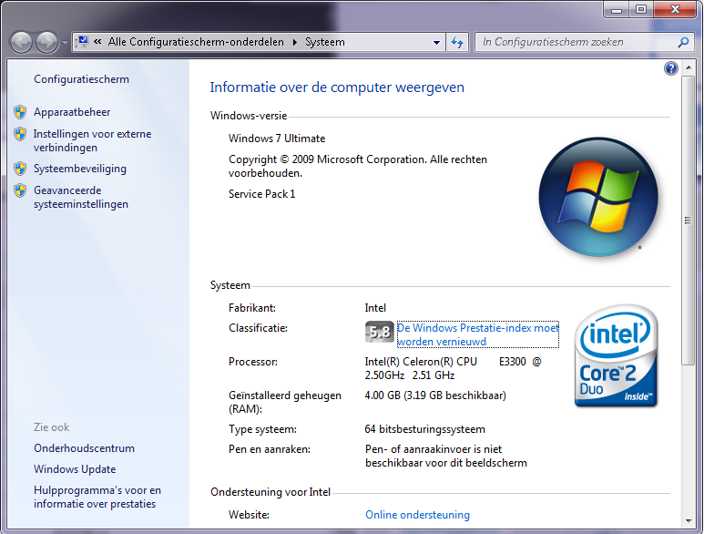The image size is (704, 534).
Task: Click the 'Copyright © 2009 Microsoft Corporation' text
Action: pyautogui.click(x=327, y=159)
